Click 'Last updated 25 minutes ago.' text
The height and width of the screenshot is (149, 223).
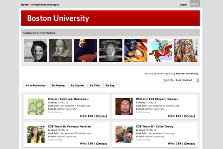click(76, 133)
